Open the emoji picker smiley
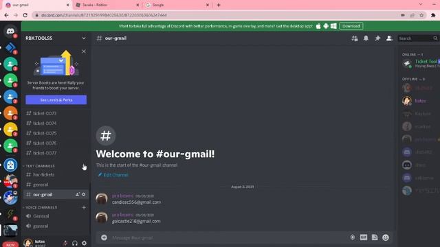The width and height of the screenshot is (440, 247). pos(386,237)
